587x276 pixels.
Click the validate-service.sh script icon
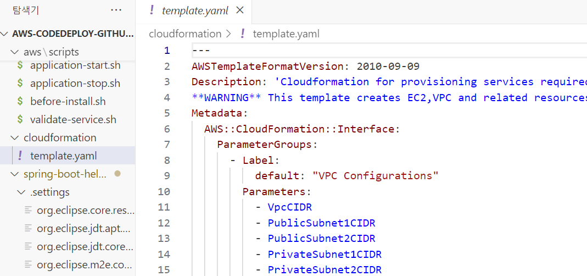pyautogui.click(x=20, y=119)
